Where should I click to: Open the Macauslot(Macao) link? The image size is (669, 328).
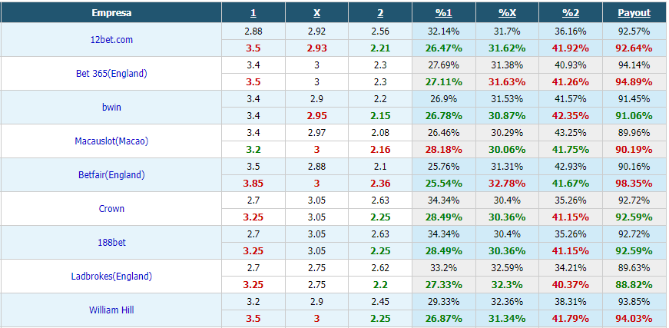tap(111, 141)
